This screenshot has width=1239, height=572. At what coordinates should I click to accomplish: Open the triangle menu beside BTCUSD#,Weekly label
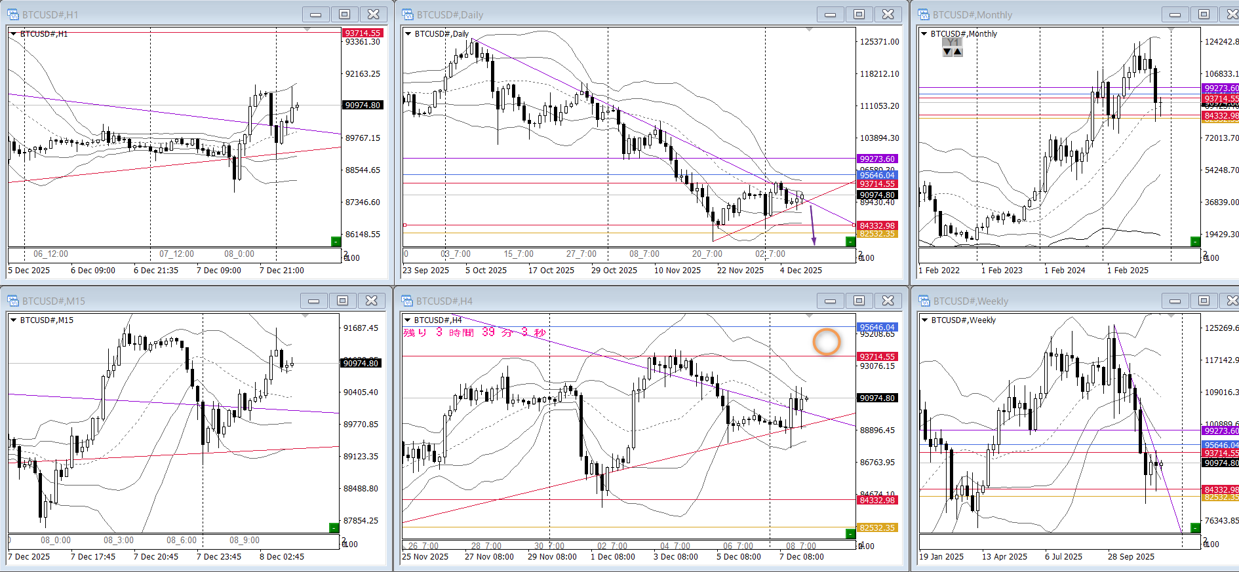pyautogui.click(x=924, y=320)
